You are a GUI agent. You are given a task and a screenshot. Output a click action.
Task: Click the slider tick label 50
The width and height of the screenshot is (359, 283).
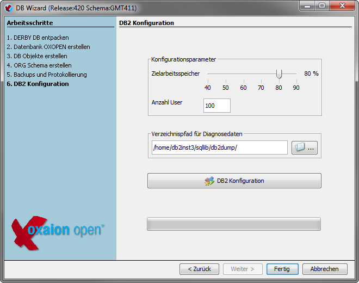[226, 88]
